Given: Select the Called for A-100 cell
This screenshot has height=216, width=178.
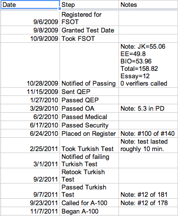Looking at the screenshot, I should coord(89,203).
